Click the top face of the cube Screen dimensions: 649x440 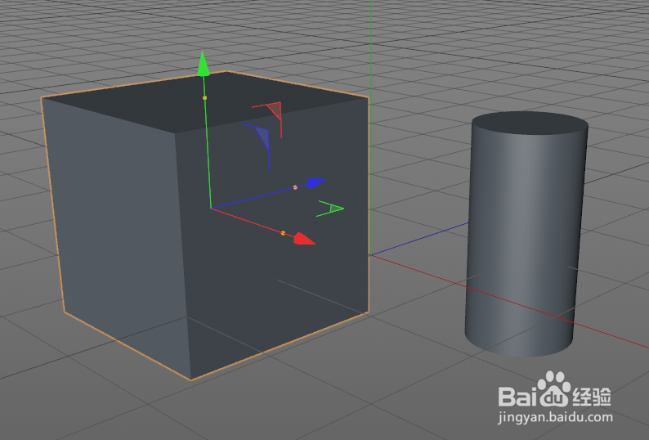tap(207, 101)
